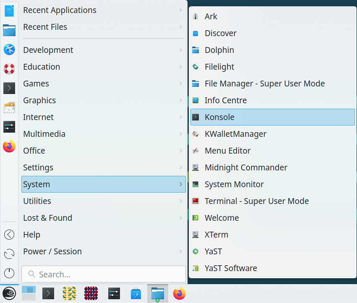Open the YaST entry with green icon
The height and width of the screenshot is (303, 357).
point(273,251)
